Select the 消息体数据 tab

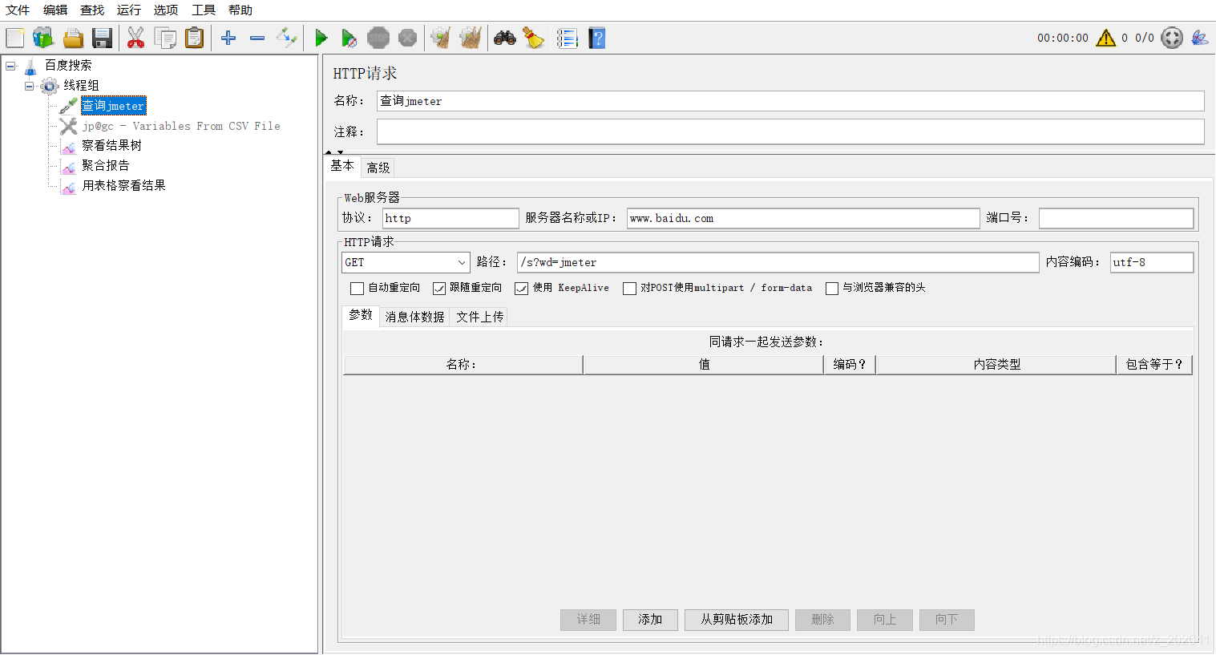[x=414, y=317]
